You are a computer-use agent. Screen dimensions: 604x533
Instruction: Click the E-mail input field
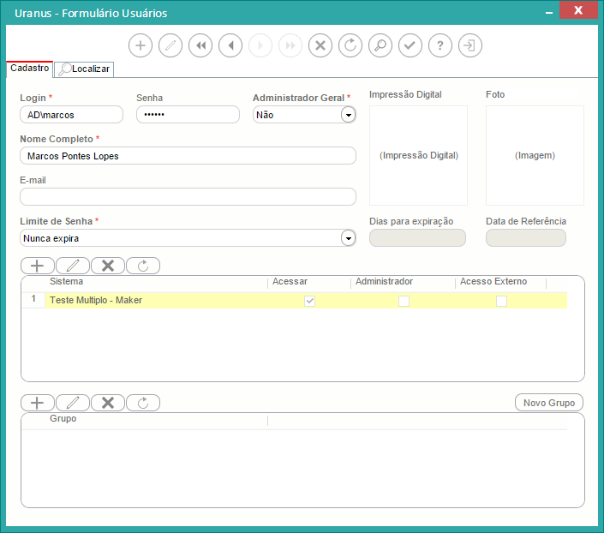coord(188,197)
